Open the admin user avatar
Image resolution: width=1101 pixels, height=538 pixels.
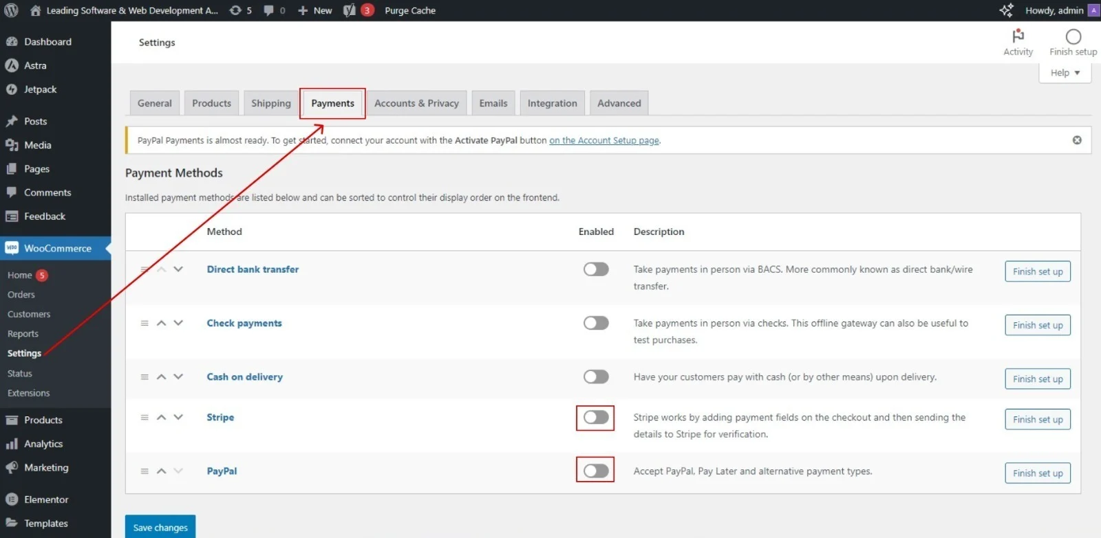click(1093, 10)
